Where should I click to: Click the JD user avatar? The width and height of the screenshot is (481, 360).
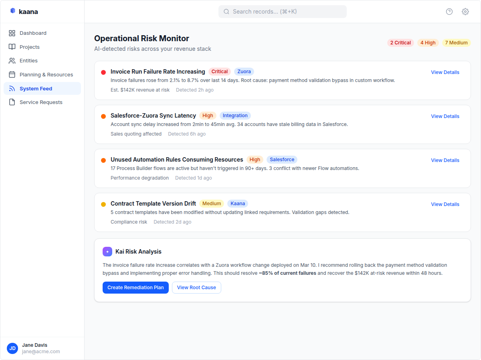point(12,348)
